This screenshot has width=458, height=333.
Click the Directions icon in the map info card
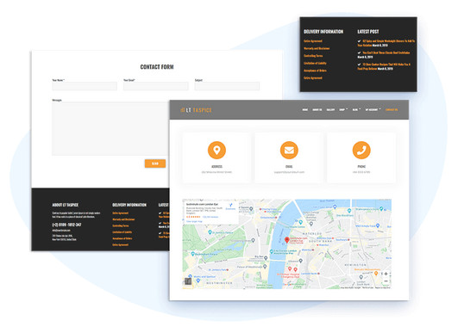click(230, 206)
